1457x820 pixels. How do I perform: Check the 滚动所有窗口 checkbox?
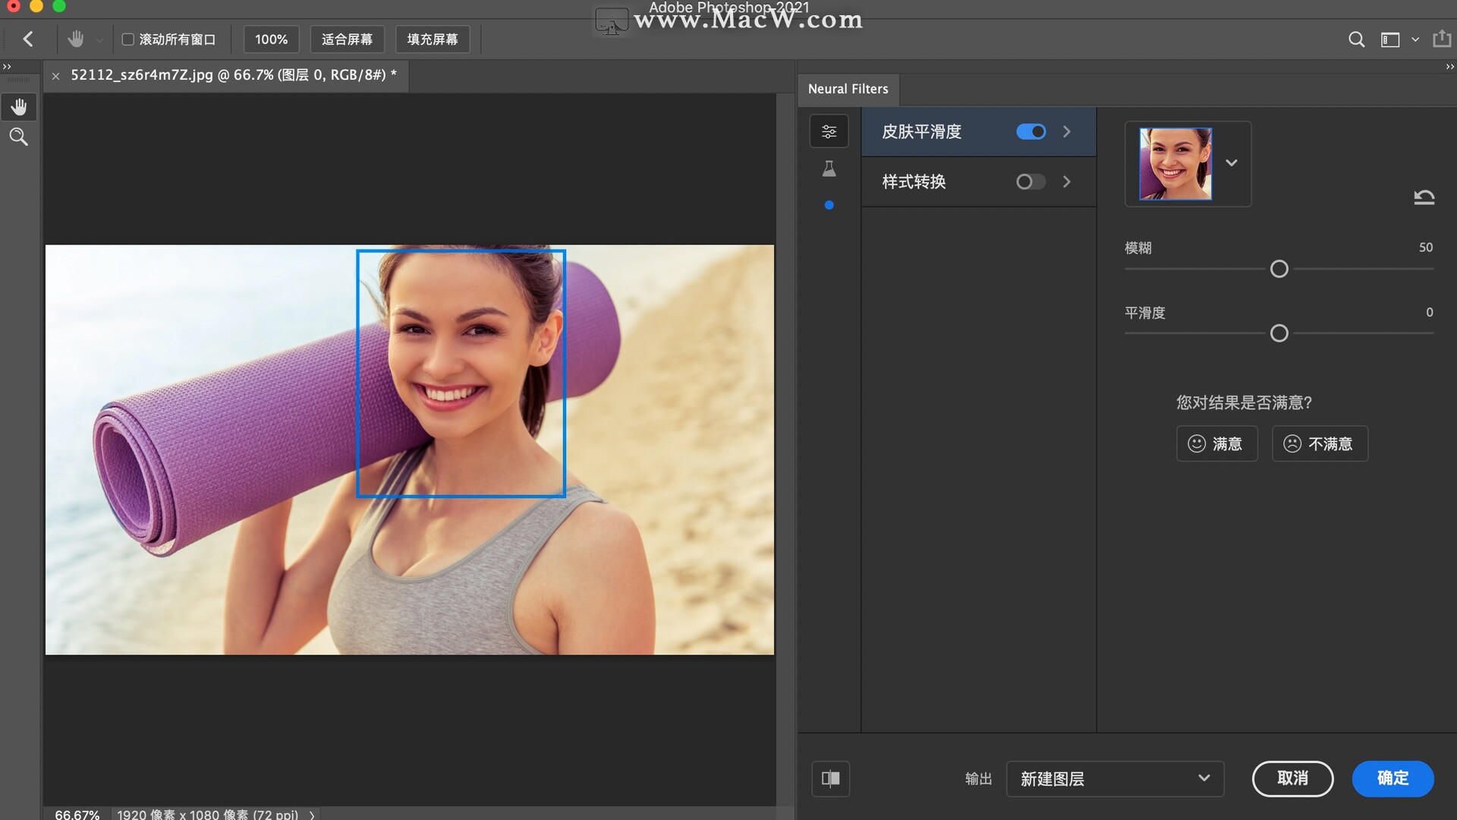[128, 39]
